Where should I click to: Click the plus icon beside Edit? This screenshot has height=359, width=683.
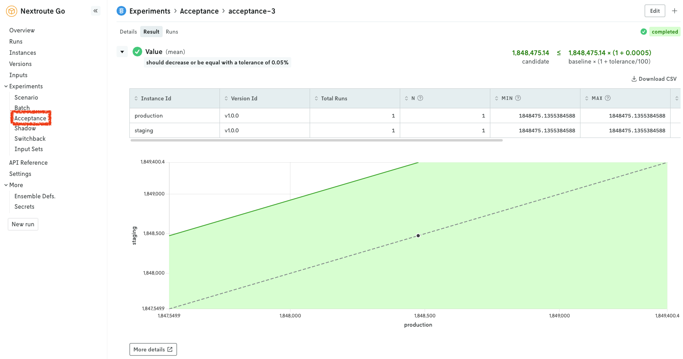[675, 11]
